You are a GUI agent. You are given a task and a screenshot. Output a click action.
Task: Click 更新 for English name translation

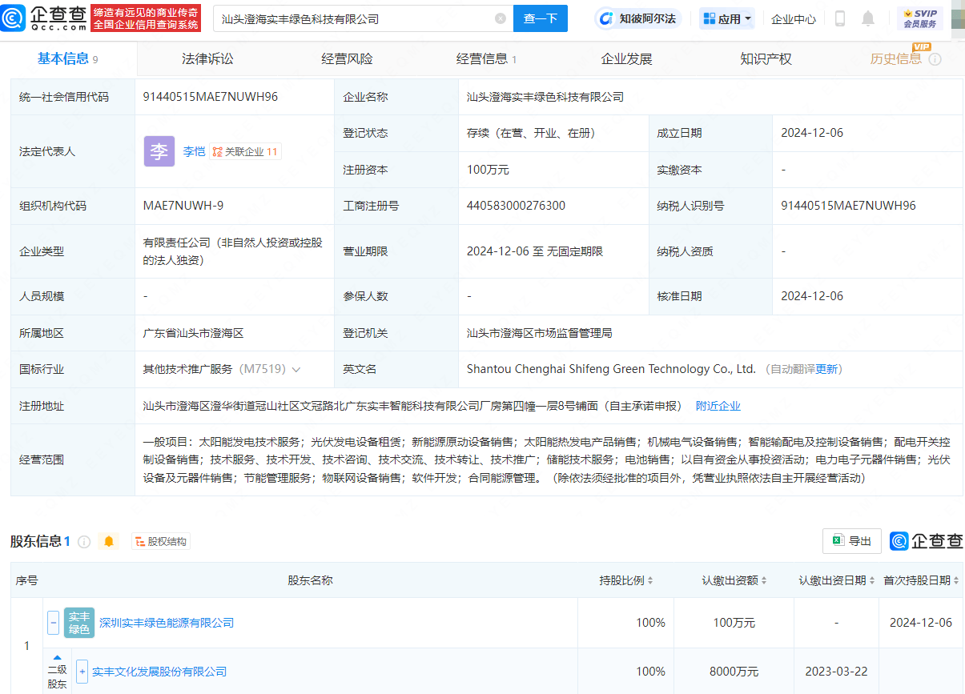[x=826, y=369]
